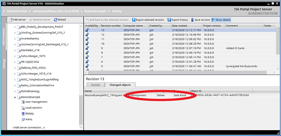
Task: Click the Remove server button
Action: (x=40, y=20)
